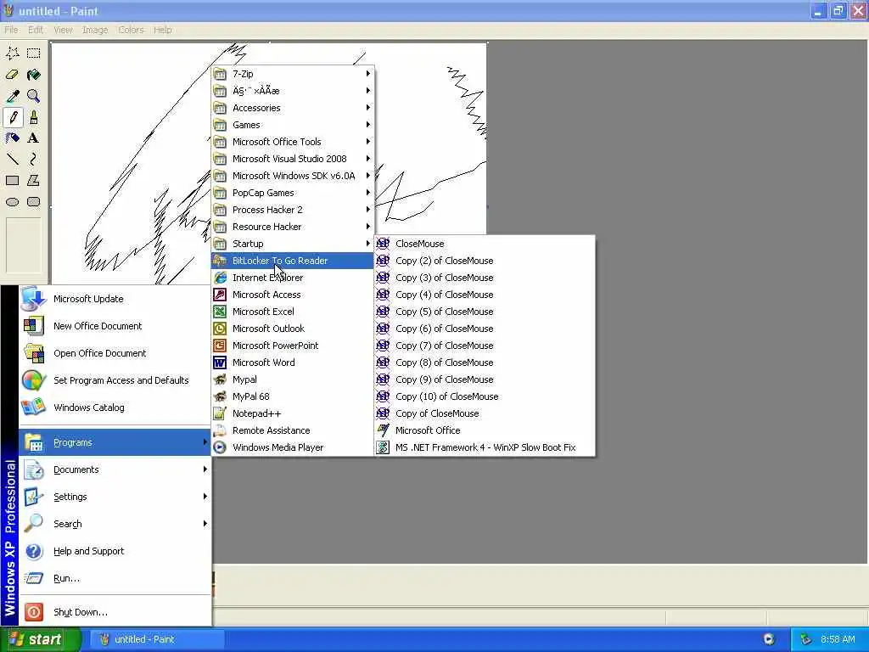Open BitLocker To Go Reader
Image resolution: width=869 pixels, height=652 pixels.
[x=293, y=261]
